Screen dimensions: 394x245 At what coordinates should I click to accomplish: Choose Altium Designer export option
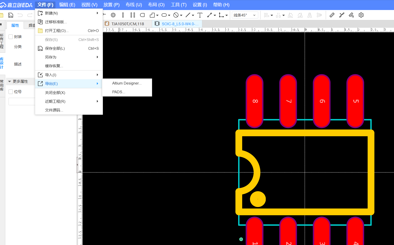coord(127,83)
